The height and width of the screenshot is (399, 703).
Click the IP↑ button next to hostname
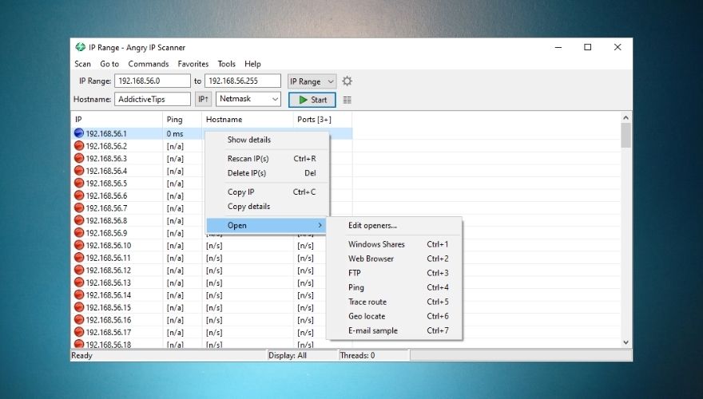point(203,99)
